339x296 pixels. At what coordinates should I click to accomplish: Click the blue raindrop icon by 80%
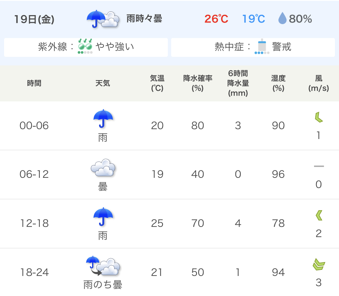point(282,18)
